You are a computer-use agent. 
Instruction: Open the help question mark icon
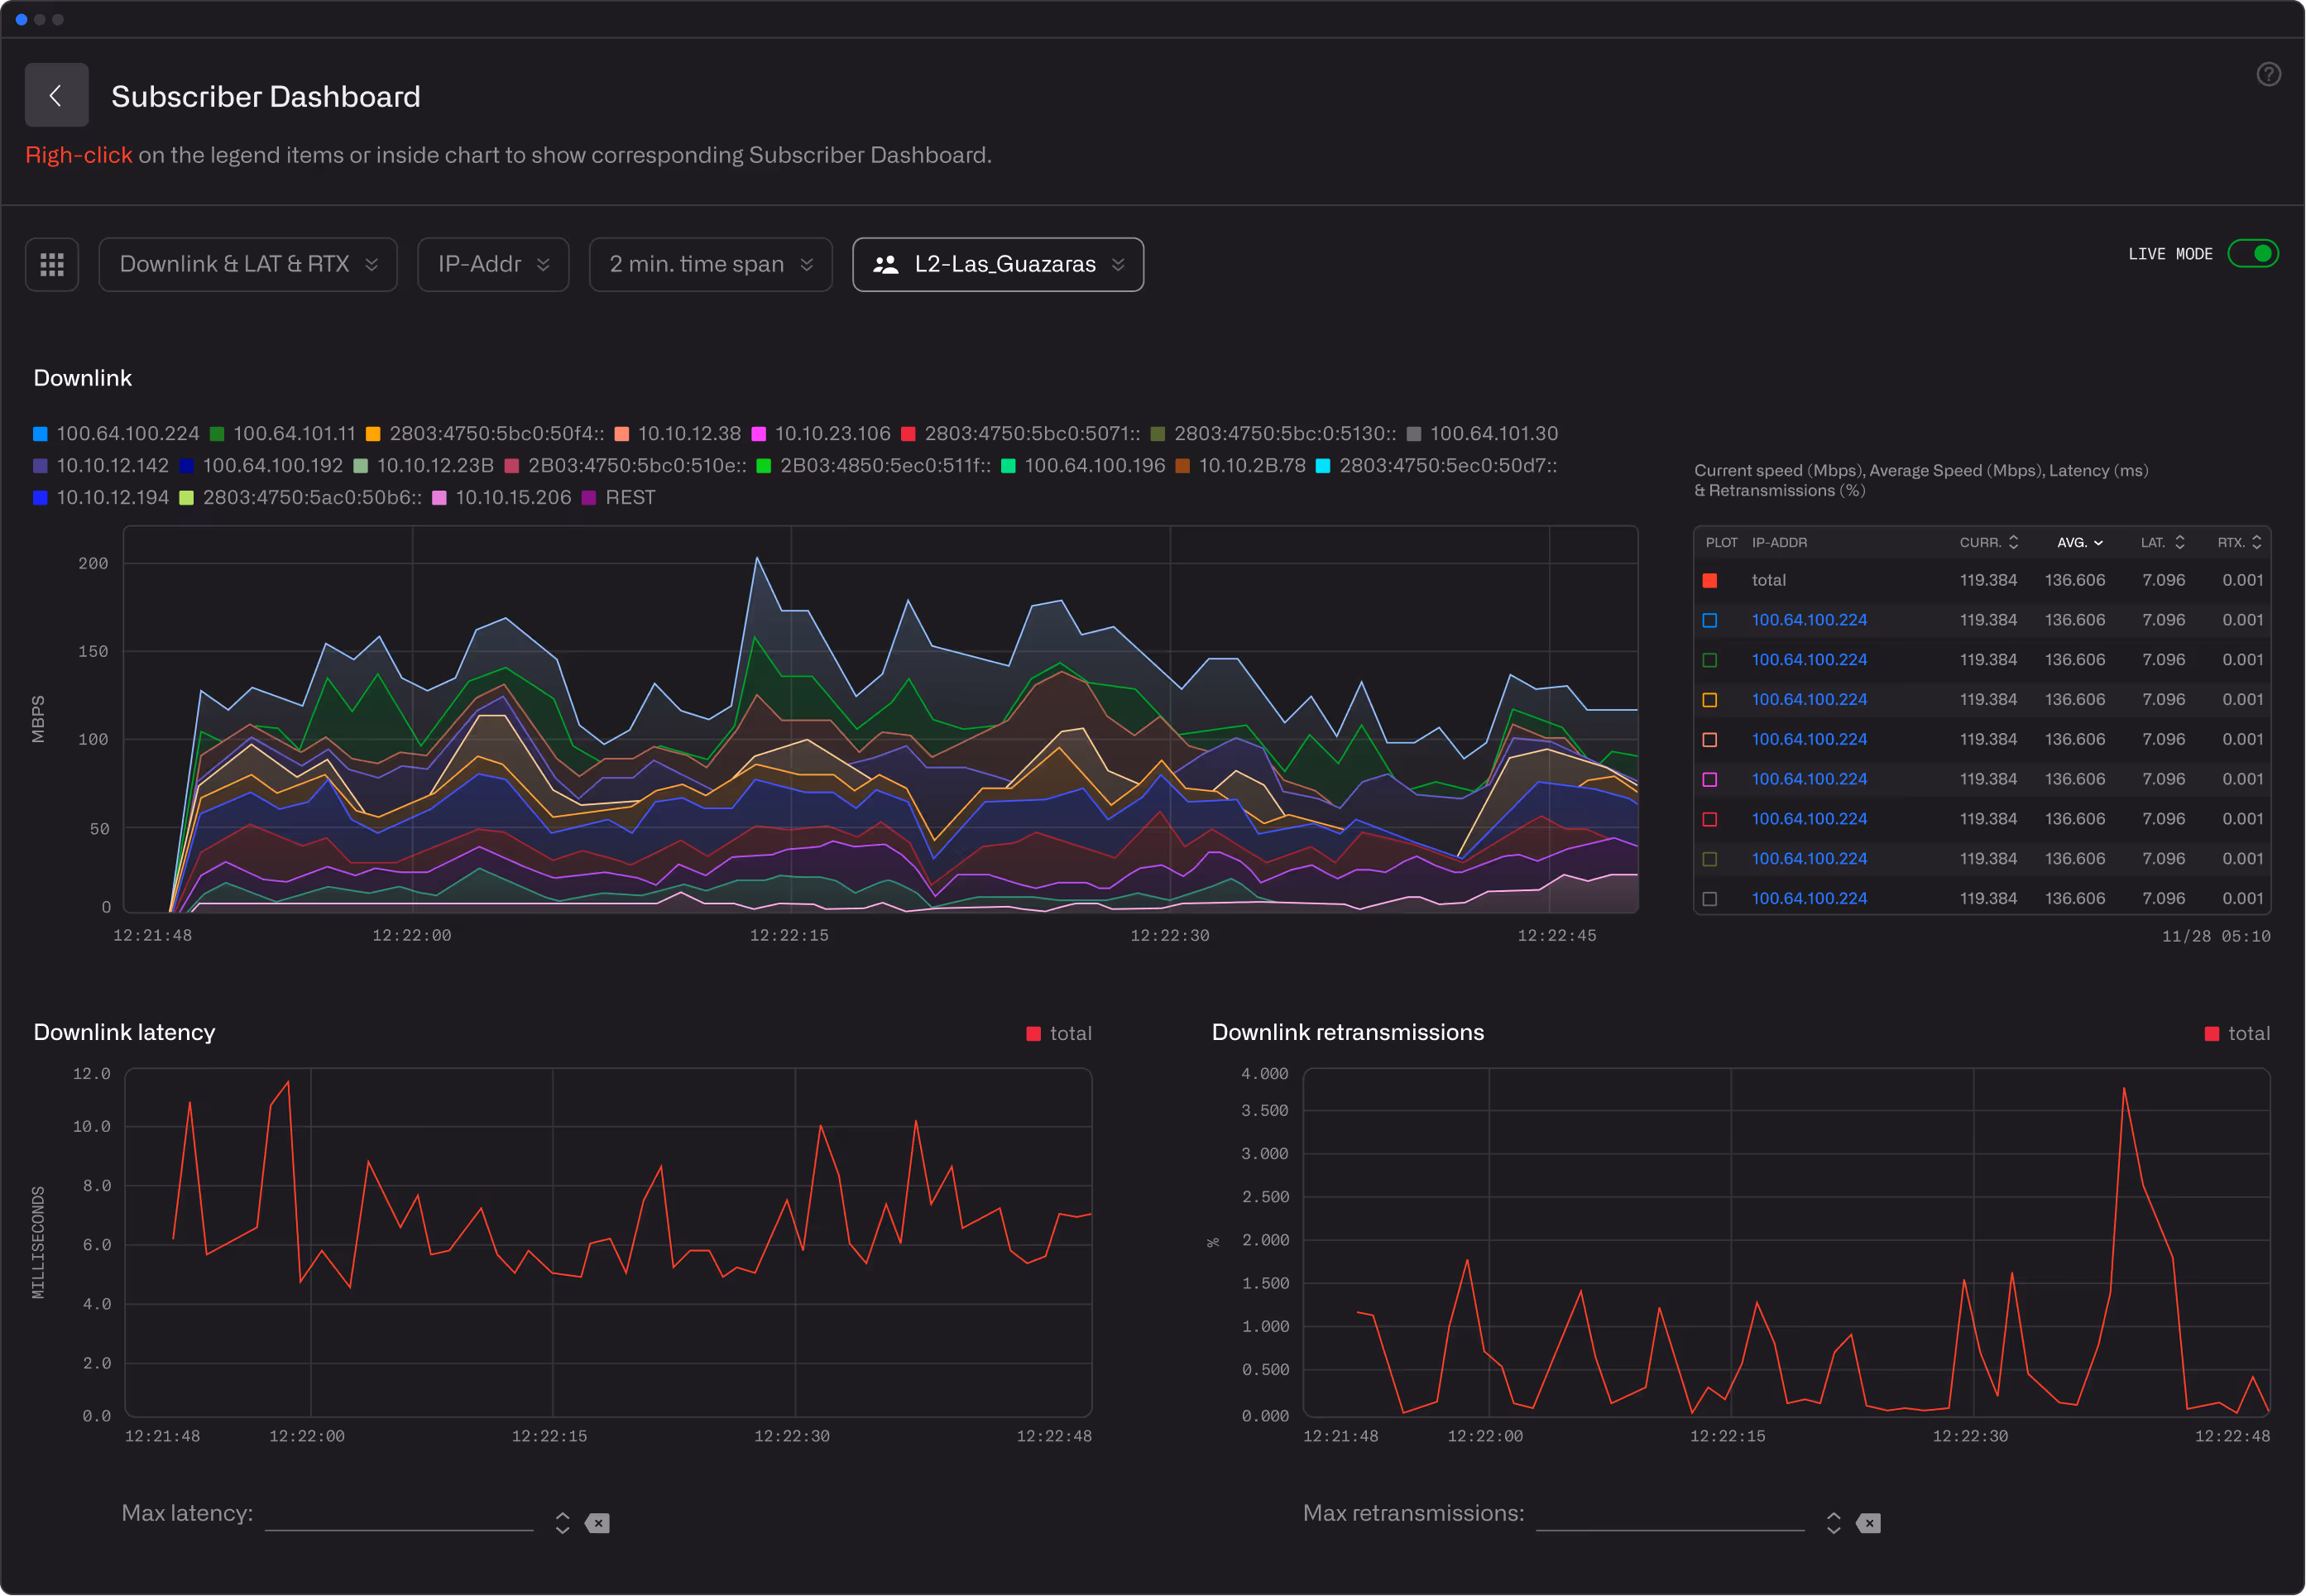pos(2268,74)
